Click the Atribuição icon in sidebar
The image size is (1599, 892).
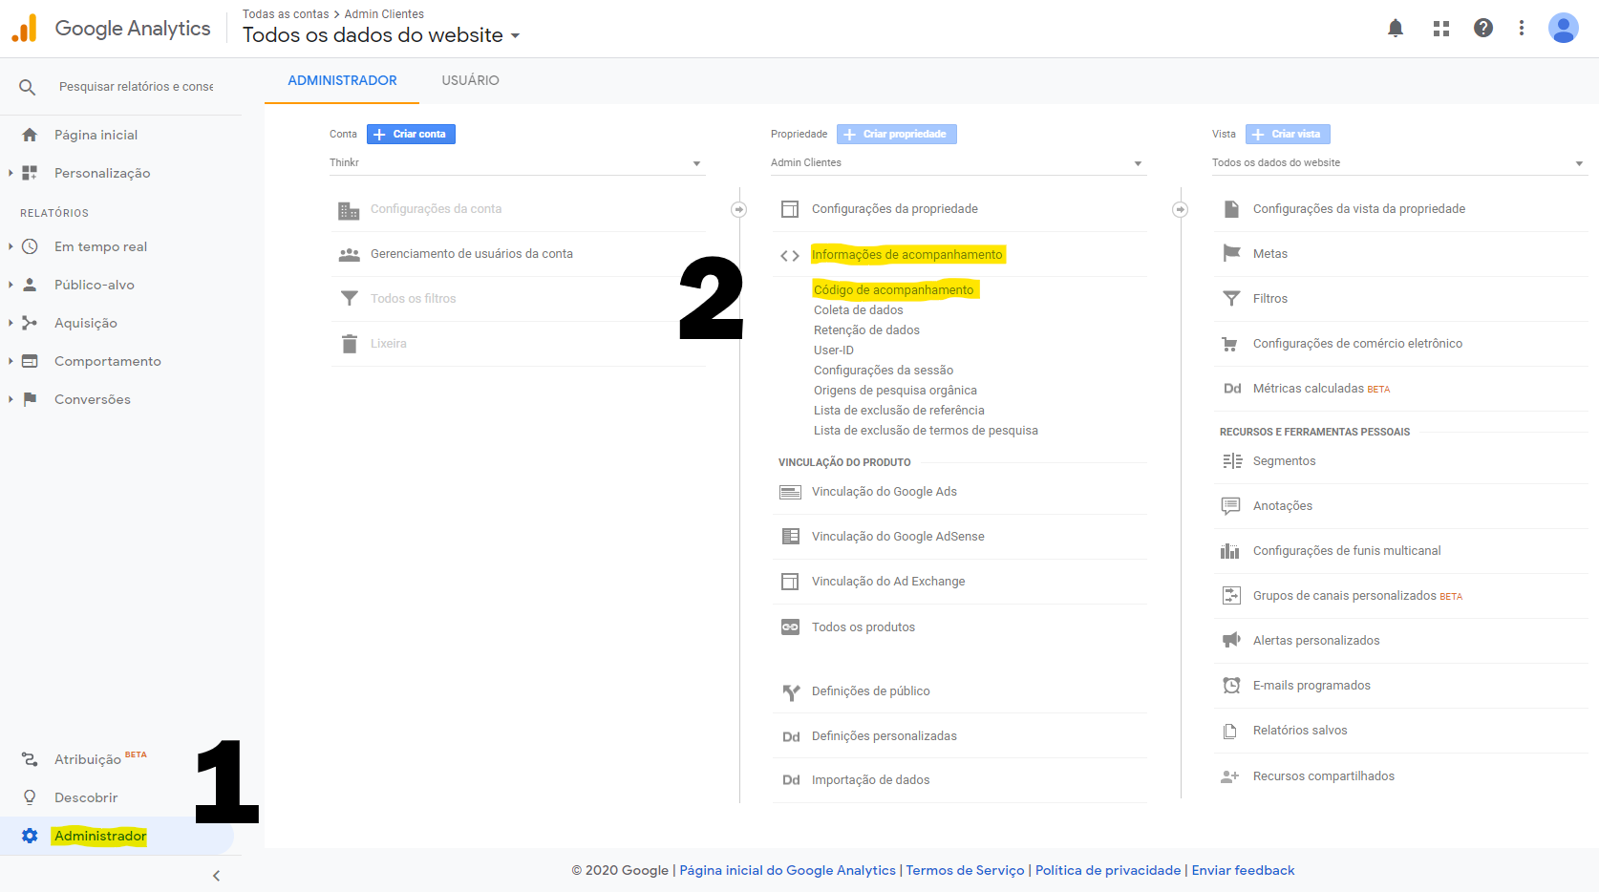pyautogui.click(x=30, y=759)
